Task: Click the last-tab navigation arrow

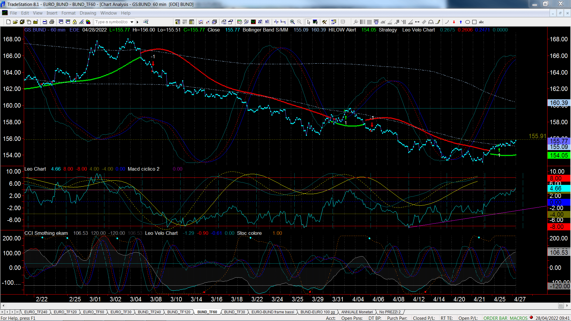Action: pos(17,312)
